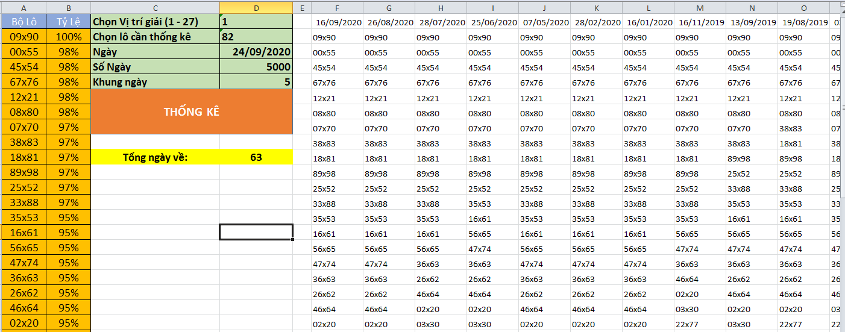Select column C header

tap(155, 7)
